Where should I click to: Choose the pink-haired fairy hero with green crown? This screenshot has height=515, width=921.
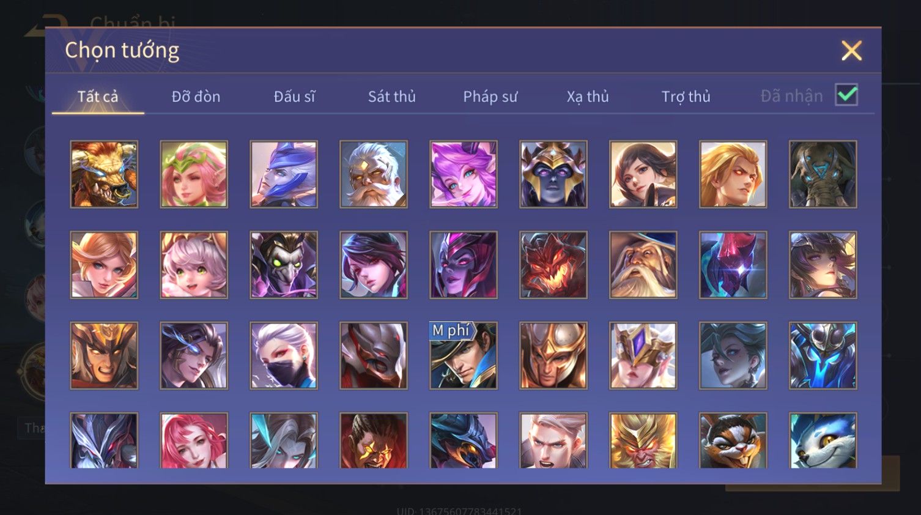pyautogui.click(x=194, y=174)
